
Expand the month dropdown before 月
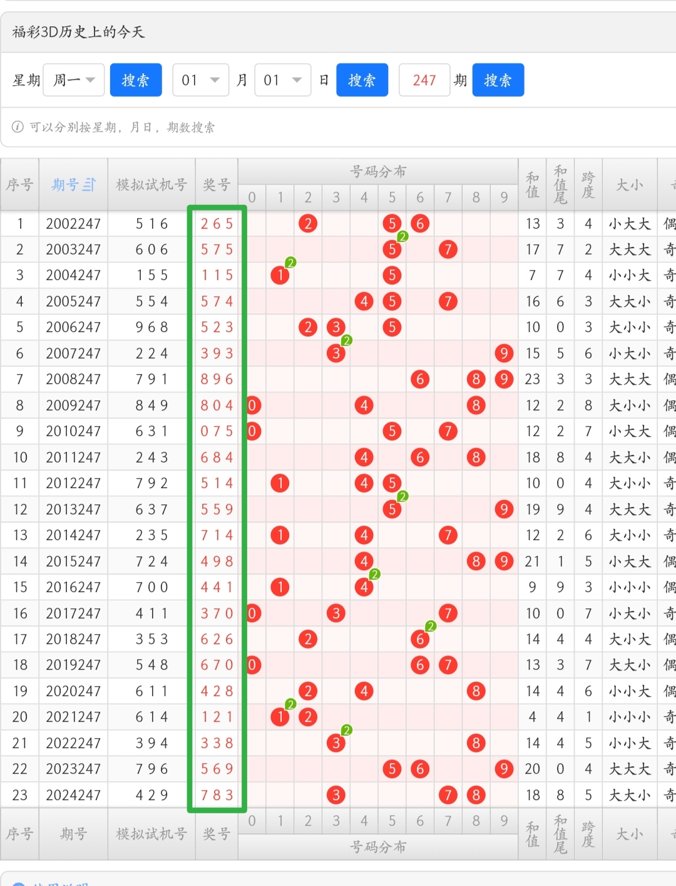click(200, 80)
